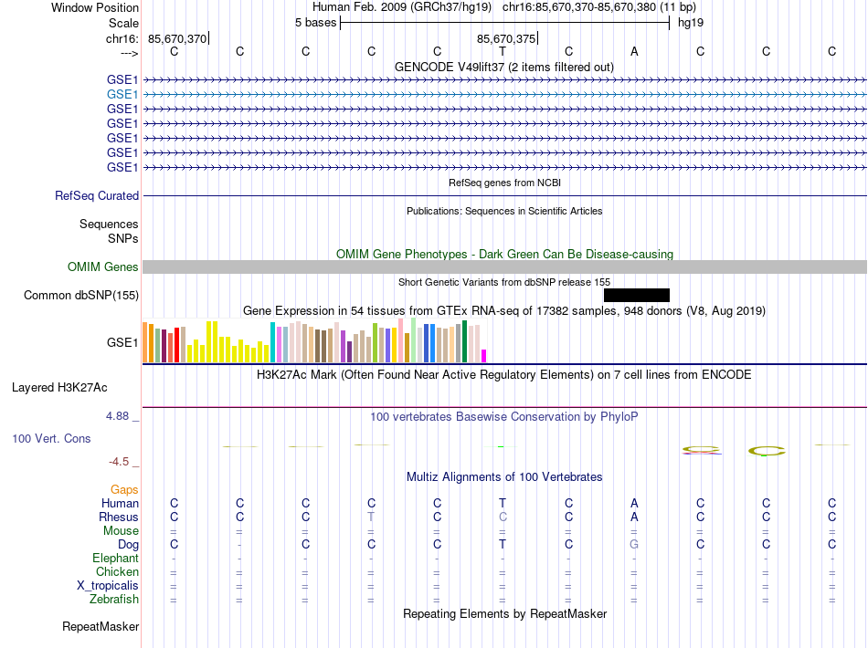Viewport: 868px width, 648px height.
Task: Select the Scale track label
Action: point(123,23)
